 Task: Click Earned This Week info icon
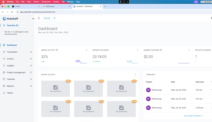(x=161, y=50)
